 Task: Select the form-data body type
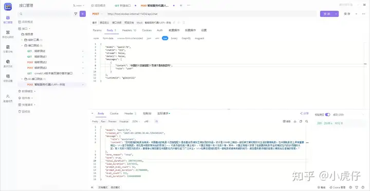pos(108,38)
